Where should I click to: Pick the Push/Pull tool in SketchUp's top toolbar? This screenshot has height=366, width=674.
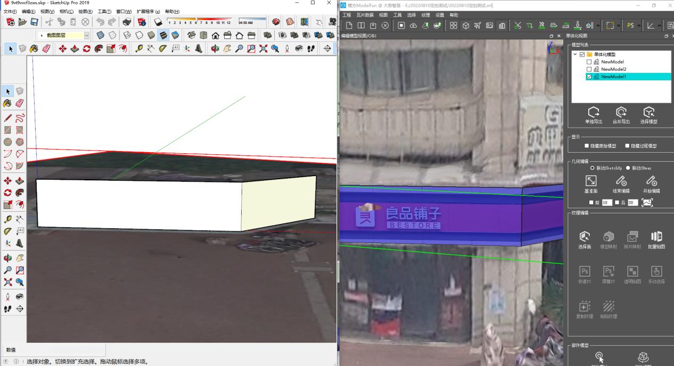point(75,49)
